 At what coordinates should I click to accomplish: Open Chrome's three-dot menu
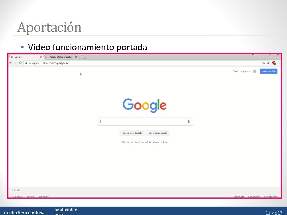[x=279, y=63]
